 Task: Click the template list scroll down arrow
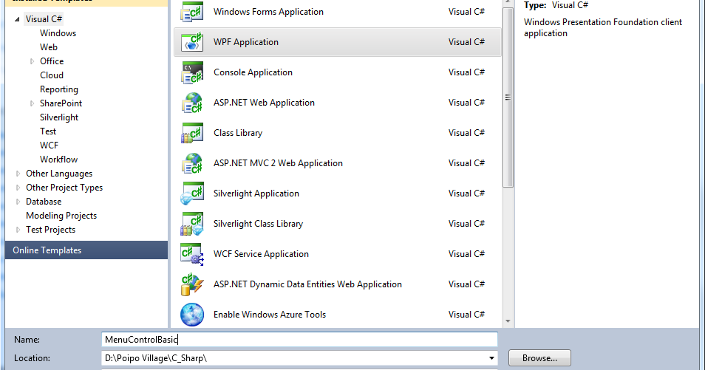pos(508,321)
